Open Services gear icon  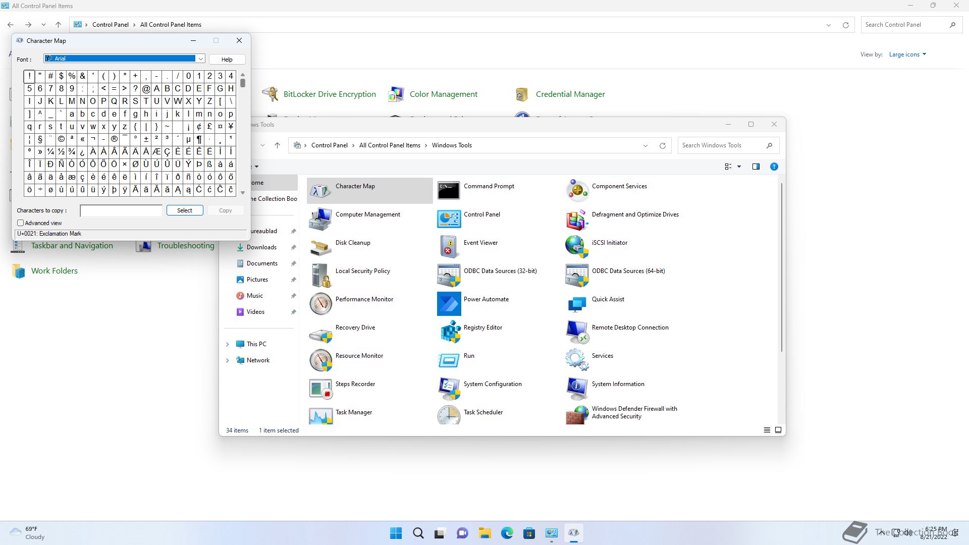pyautogui.click(x=577, y=360)
